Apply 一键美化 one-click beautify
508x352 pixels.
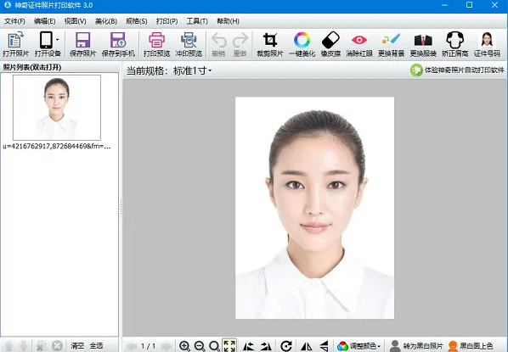[x=302, y=44]
